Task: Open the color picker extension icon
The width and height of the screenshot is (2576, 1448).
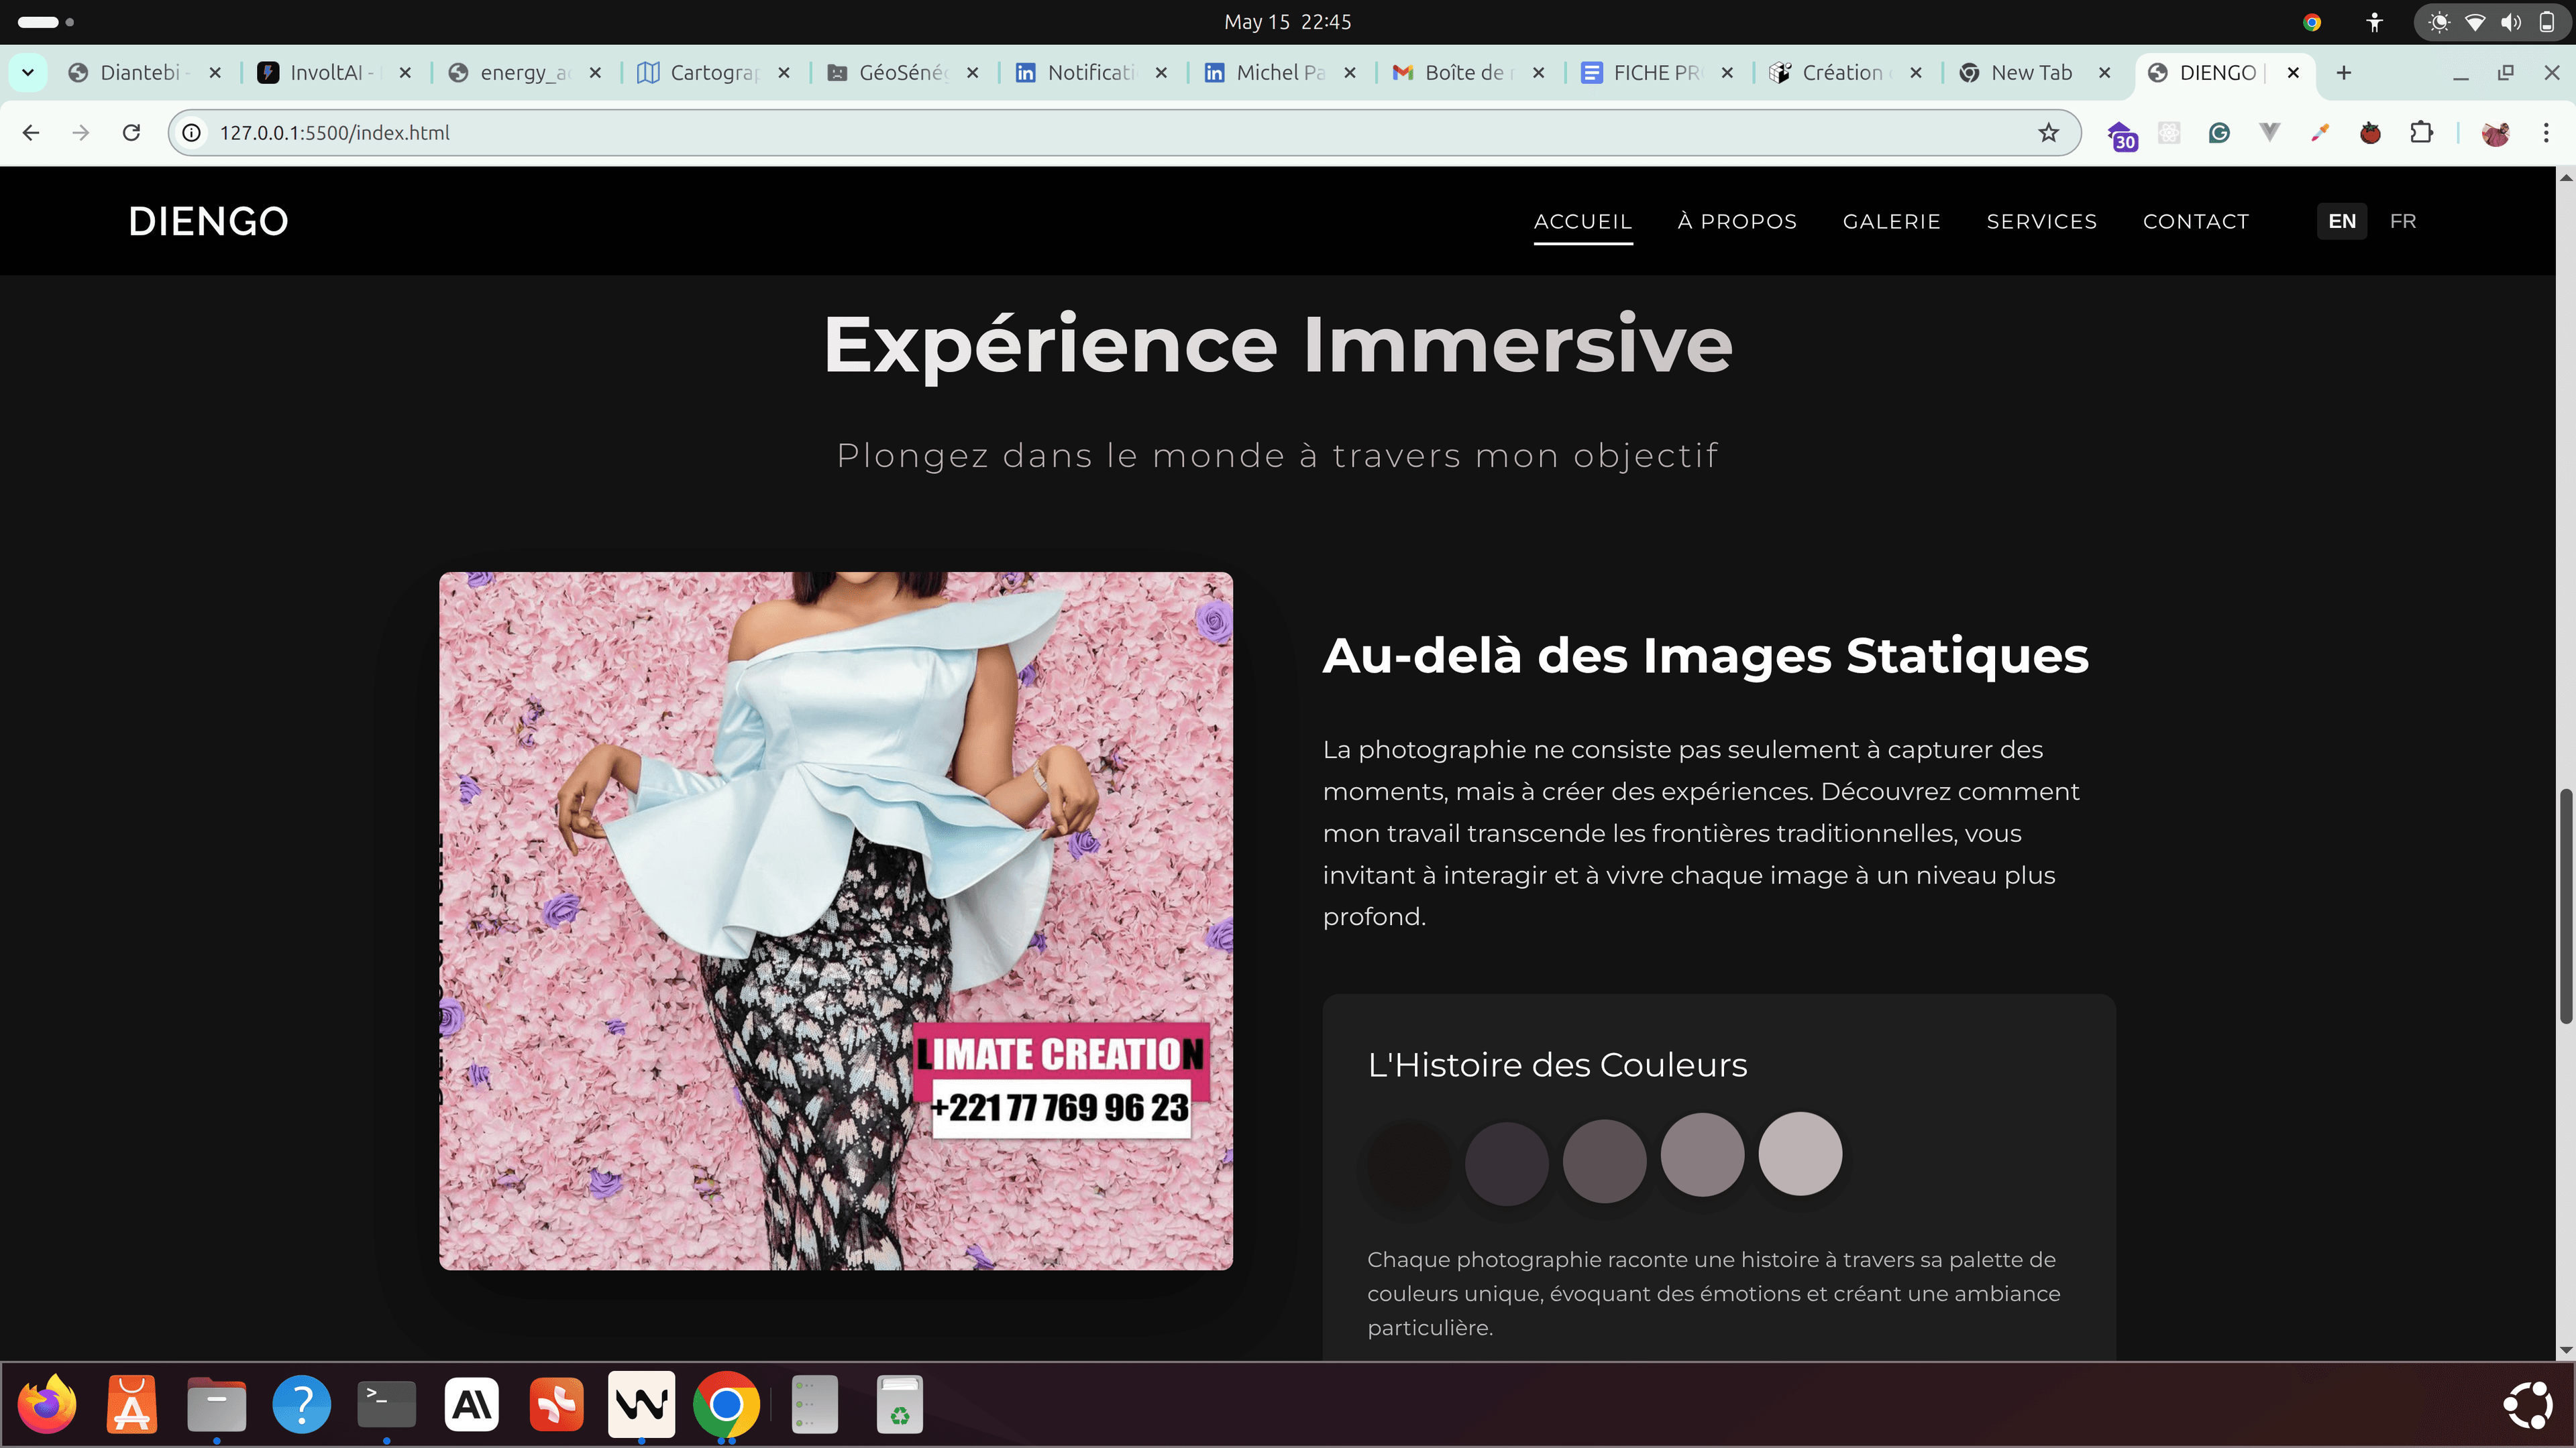Action: tap(2320, 133)
